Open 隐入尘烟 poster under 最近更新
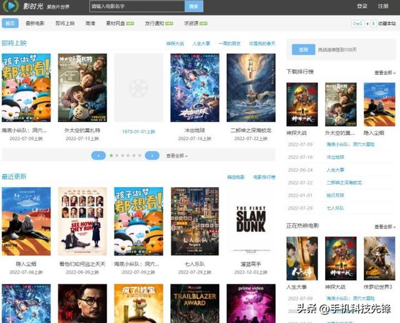Screen dimensions: 400x323 pyautogui.click(x=26, y=221)
